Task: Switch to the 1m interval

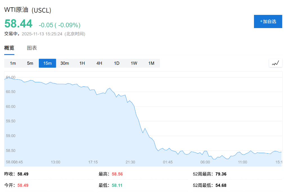Action: 12,63
